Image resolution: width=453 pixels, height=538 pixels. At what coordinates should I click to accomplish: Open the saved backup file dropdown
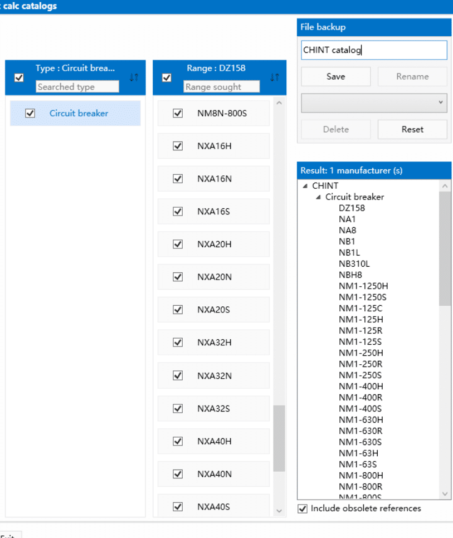(x=374, y=102)
